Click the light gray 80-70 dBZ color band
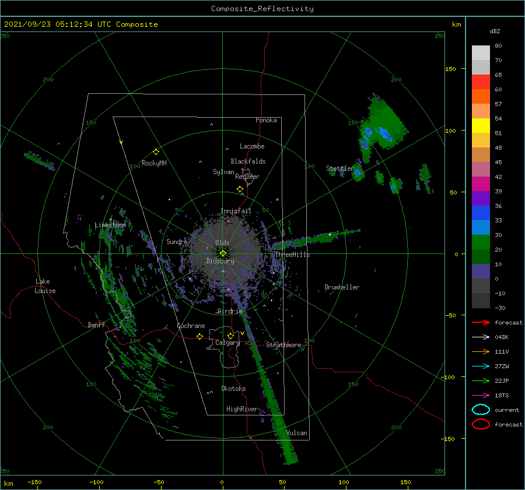Viewport: 525px width, 490px height. (481, 53)
